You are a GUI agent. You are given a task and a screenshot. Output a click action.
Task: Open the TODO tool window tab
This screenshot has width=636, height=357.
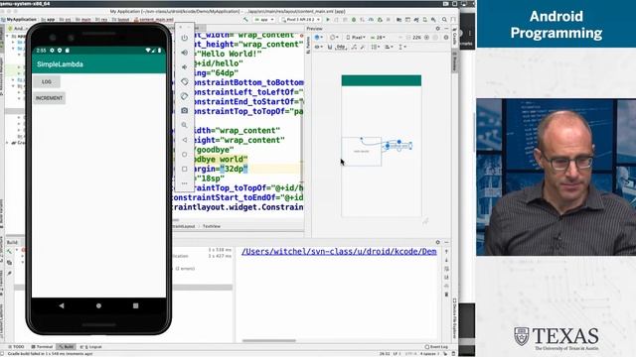coord(16,347)
